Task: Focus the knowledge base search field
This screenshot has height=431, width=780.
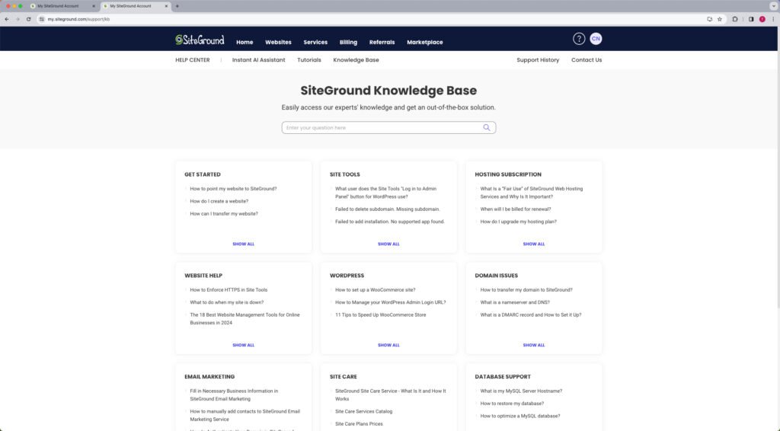Action: click(x=388, y=128)
